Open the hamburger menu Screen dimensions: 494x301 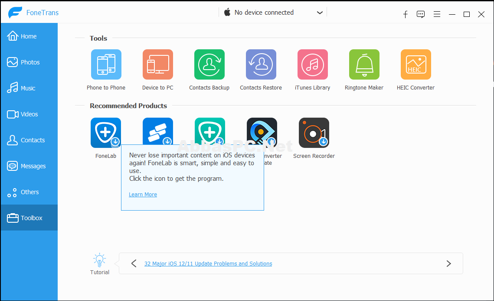(x=437, y=14)
